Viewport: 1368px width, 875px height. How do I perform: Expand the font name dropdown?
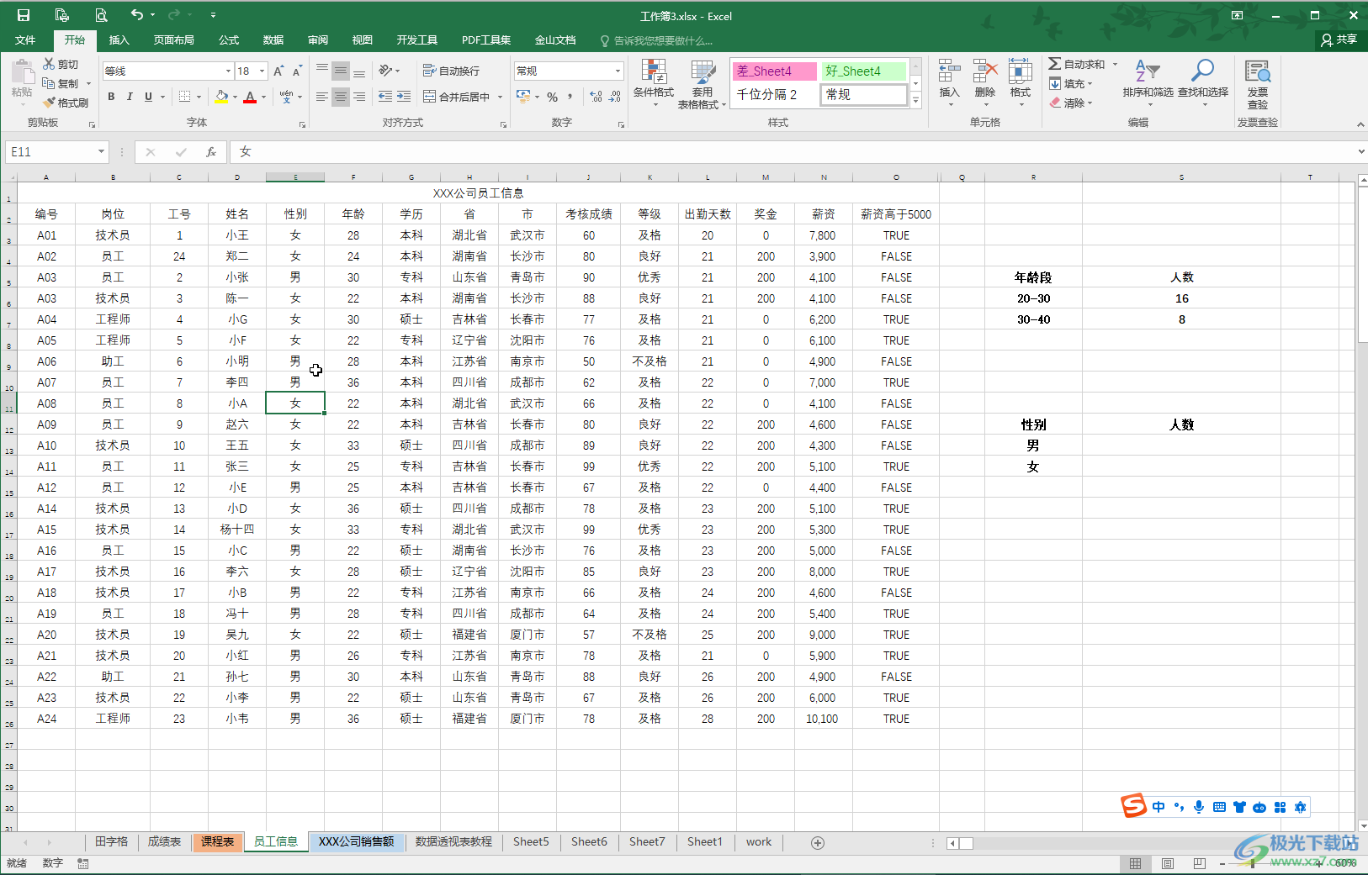(x=228, y=71)
